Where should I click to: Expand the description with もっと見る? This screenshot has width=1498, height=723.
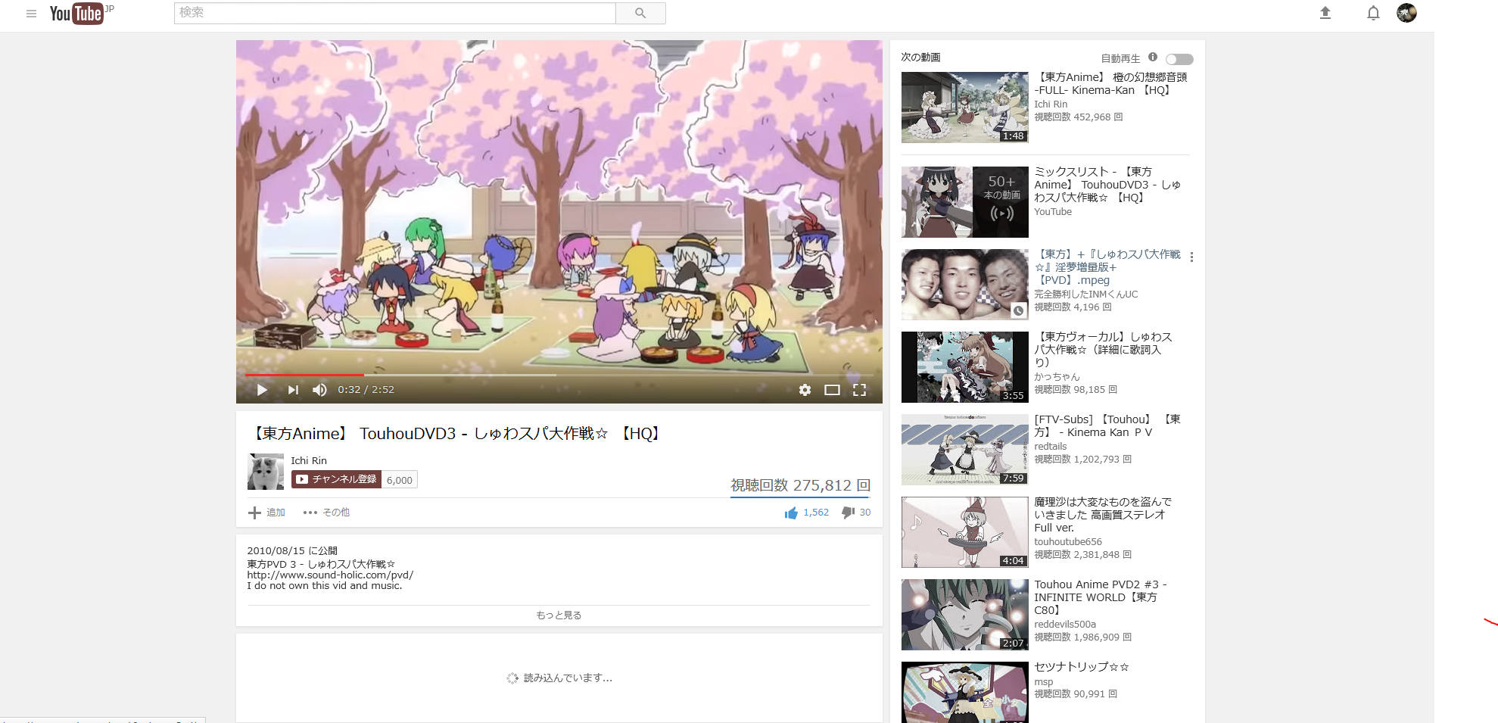[558, 615]
